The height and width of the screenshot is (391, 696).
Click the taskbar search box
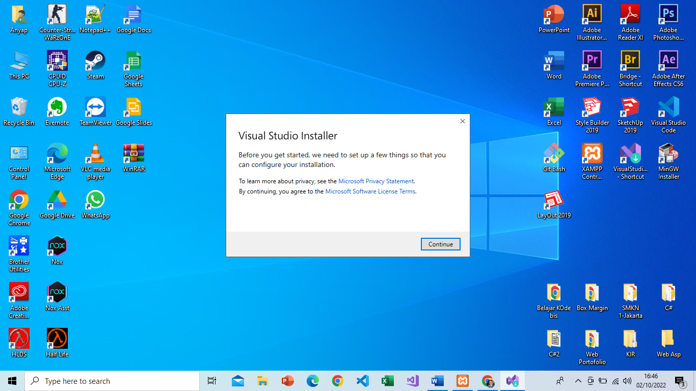coord(112,381)
